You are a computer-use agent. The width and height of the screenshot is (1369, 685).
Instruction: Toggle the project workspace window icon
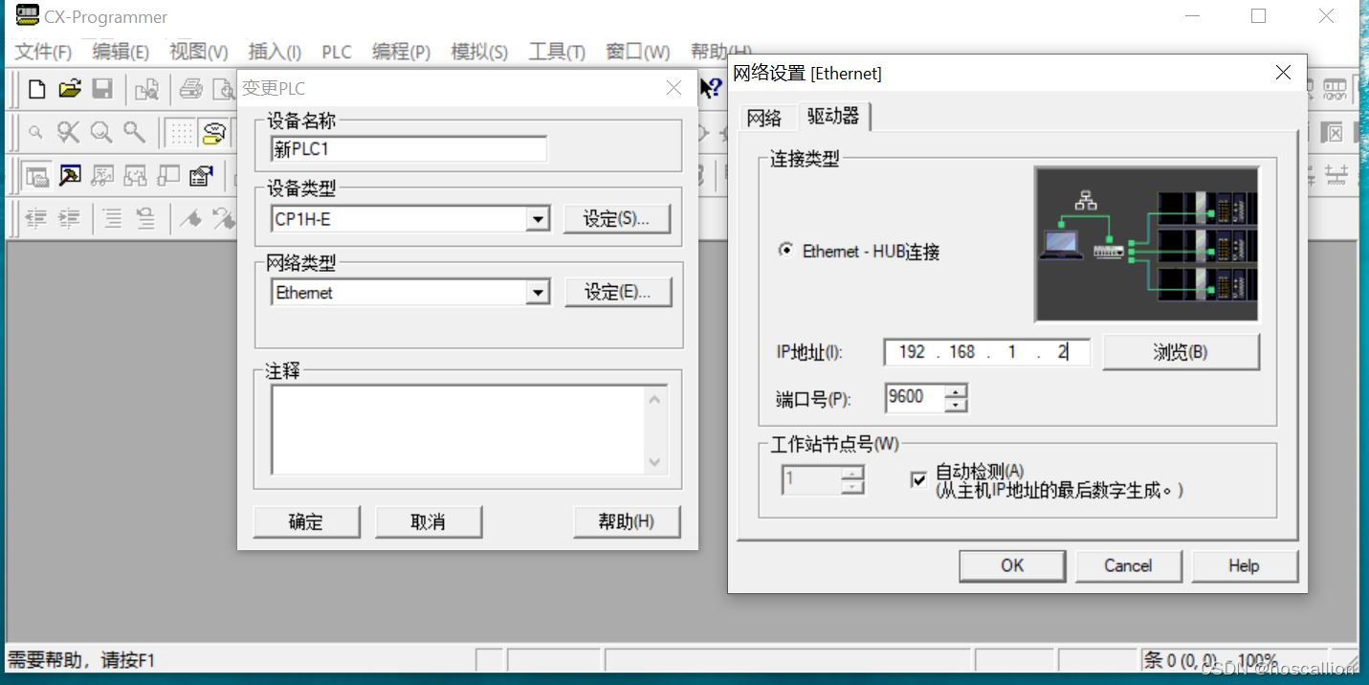point(37,176)
